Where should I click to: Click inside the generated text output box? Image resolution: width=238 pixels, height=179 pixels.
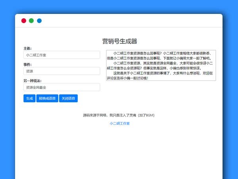coord(161,65)
